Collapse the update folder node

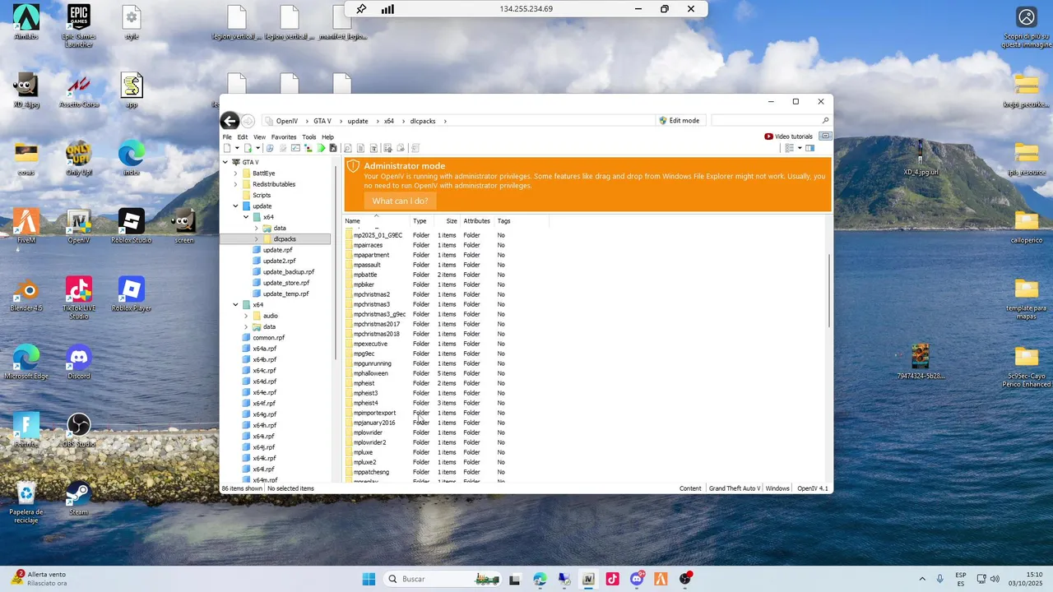tap(235, 206)
